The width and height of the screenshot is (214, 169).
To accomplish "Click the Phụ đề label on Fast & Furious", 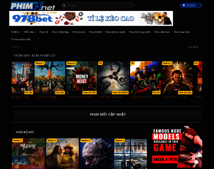I will 156,93.
